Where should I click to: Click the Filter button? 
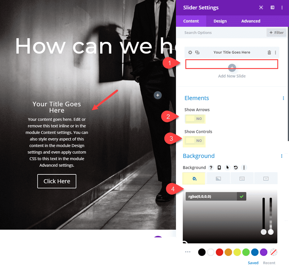tap(276, 33)
